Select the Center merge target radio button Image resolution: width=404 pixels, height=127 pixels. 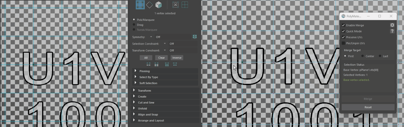[362, 56]
